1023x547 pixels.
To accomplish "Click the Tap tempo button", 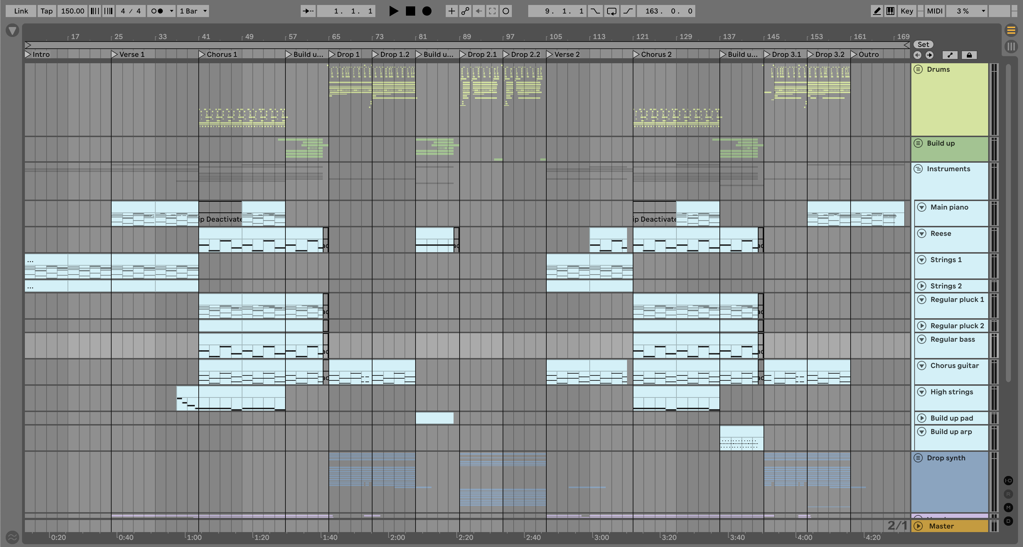I will [x=47, y=11].
